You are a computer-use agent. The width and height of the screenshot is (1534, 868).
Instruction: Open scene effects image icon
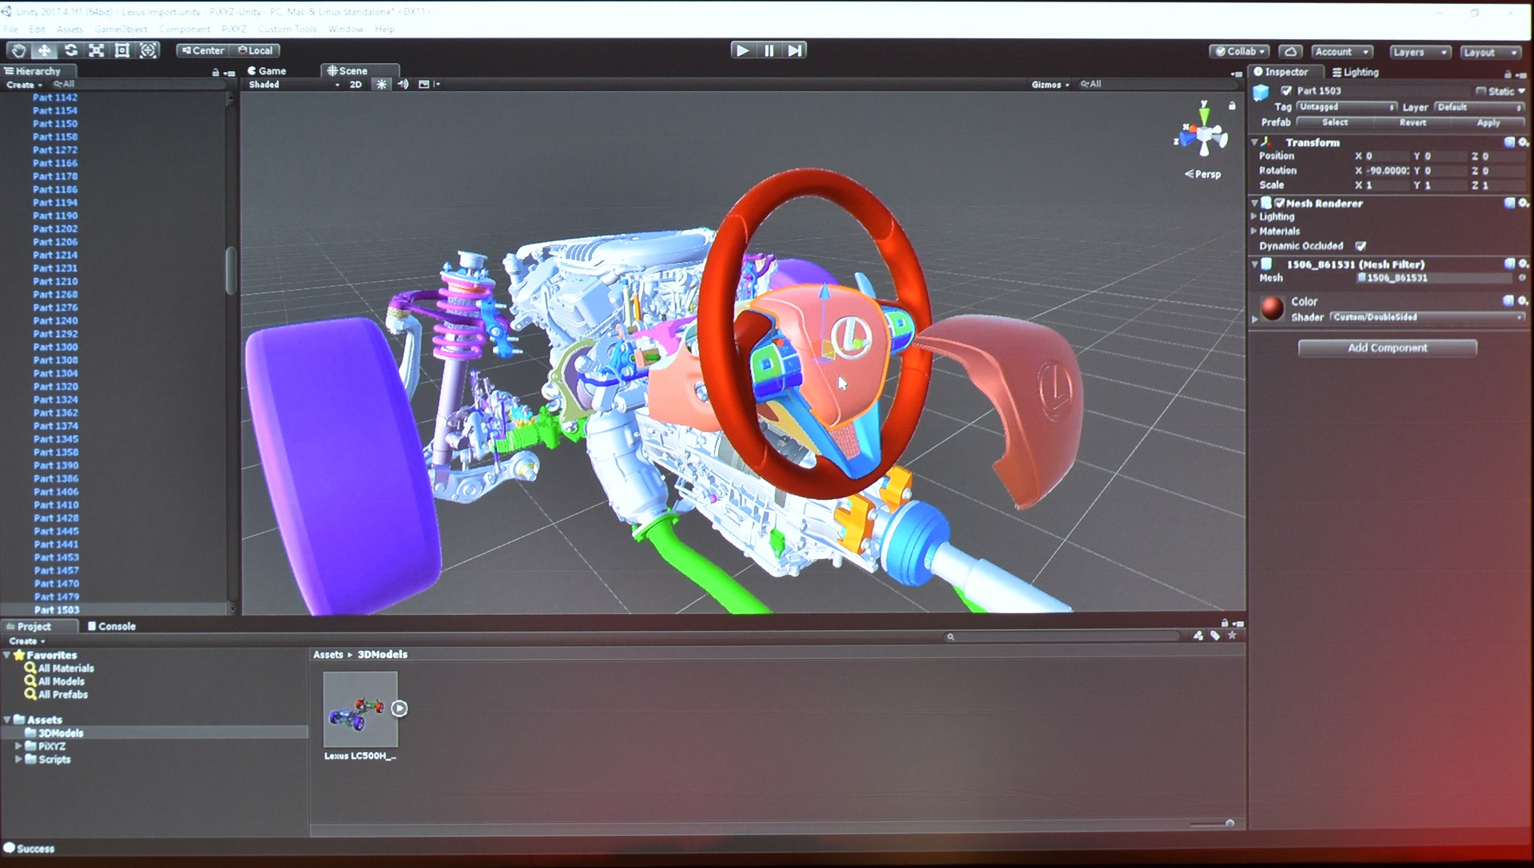pos(424,84)
